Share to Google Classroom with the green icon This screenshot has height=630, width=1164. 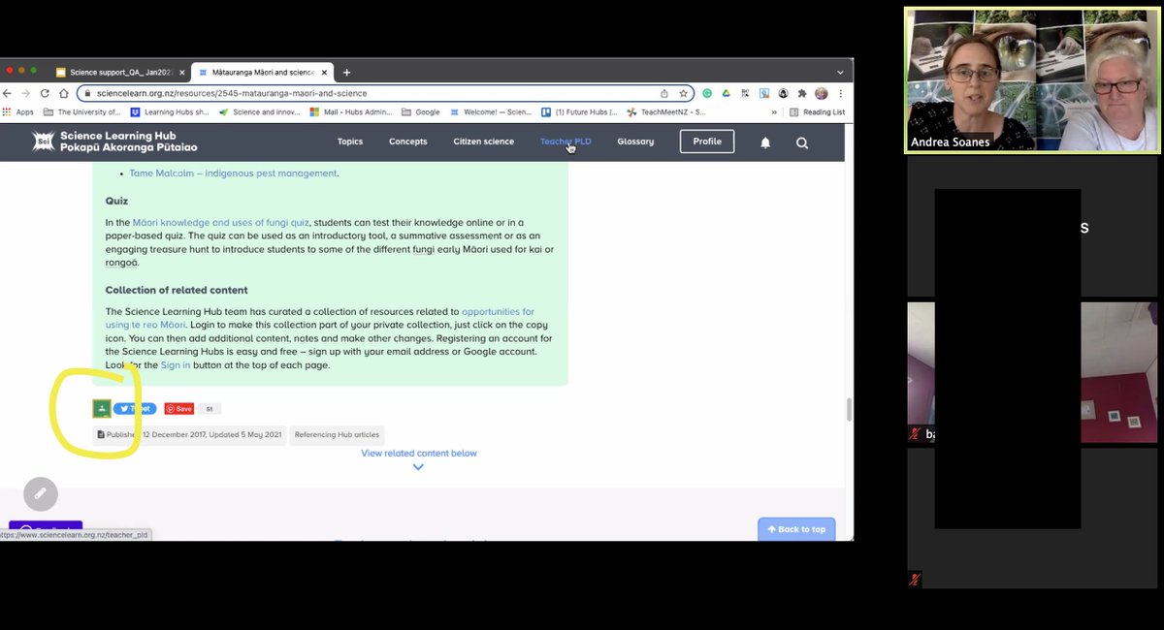pos(101,409)
